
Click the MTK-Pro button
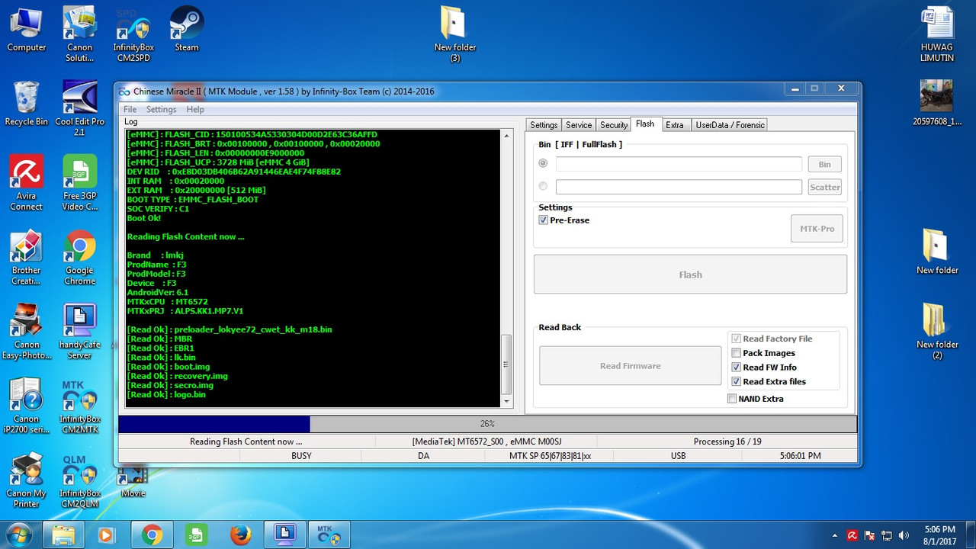[817, 229]
